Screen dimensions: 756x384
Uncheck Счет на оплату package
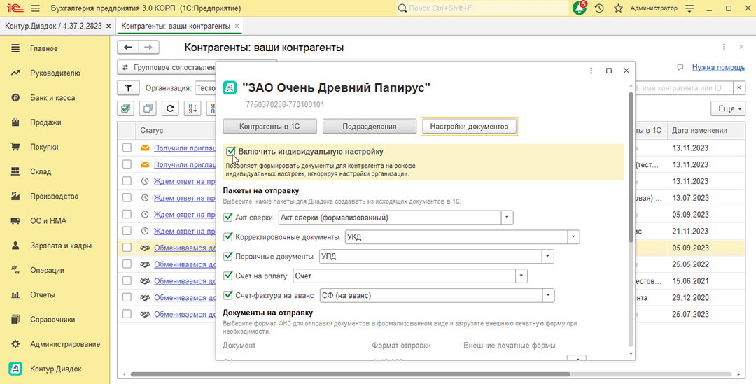coord(228,276)
